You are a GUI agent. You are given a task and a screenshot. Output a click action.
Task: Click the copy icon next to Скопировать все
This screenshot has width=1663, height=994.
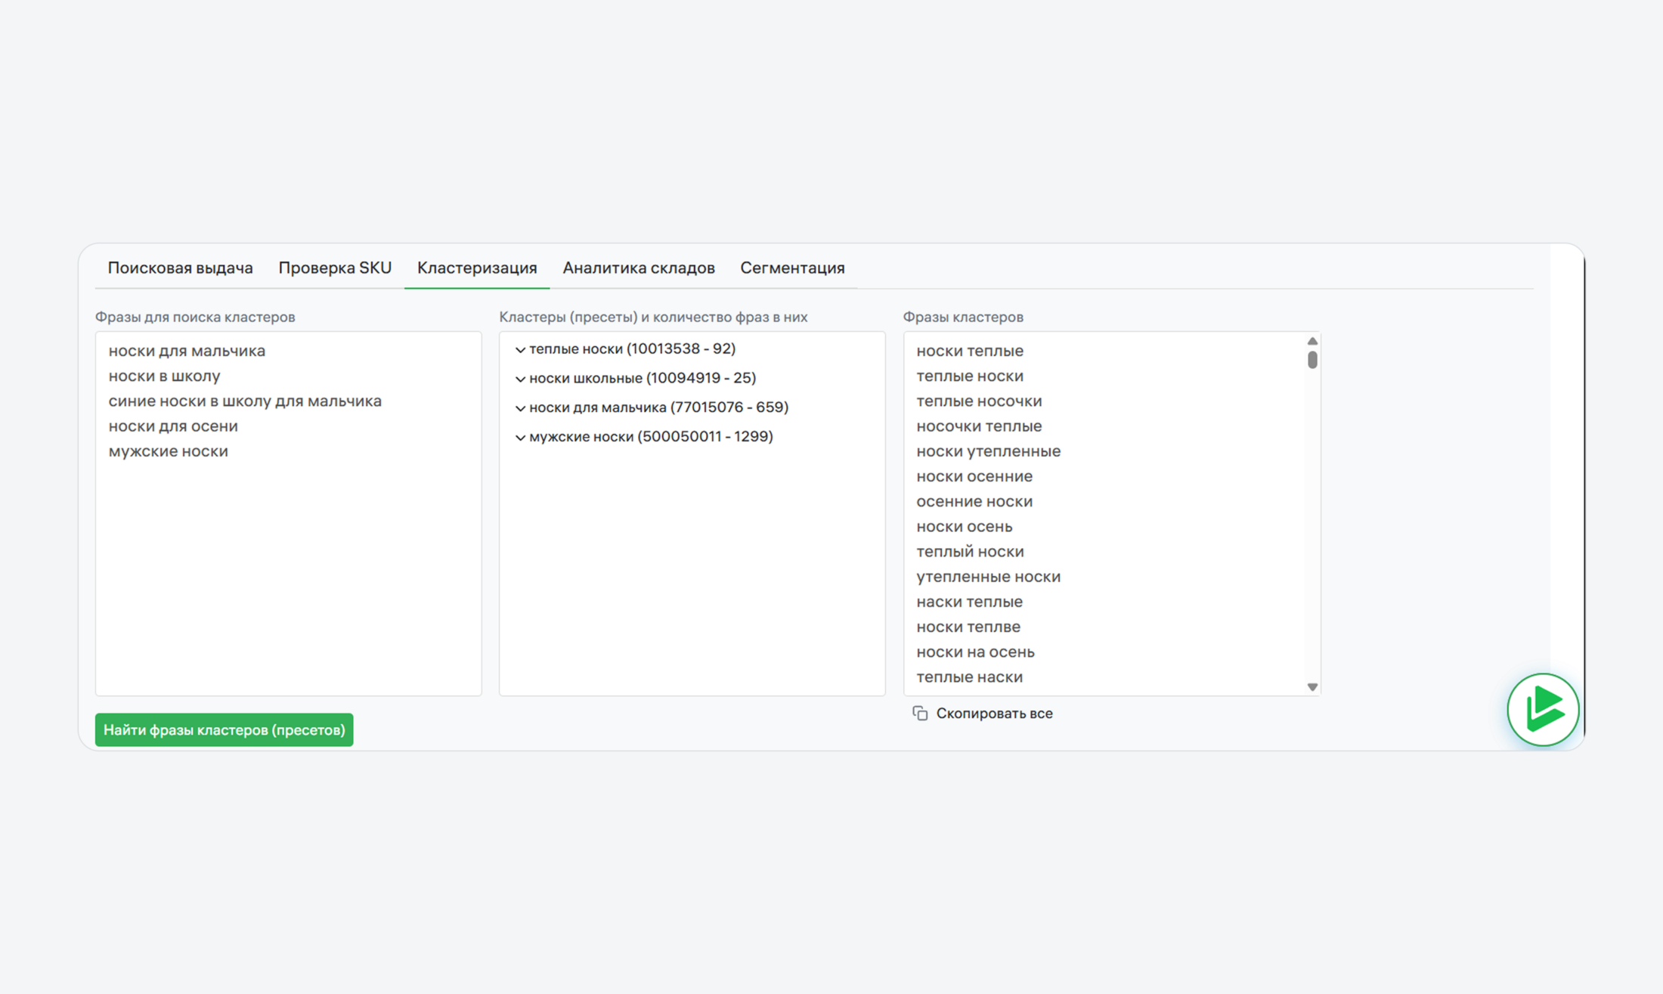[x=921, y=713]
